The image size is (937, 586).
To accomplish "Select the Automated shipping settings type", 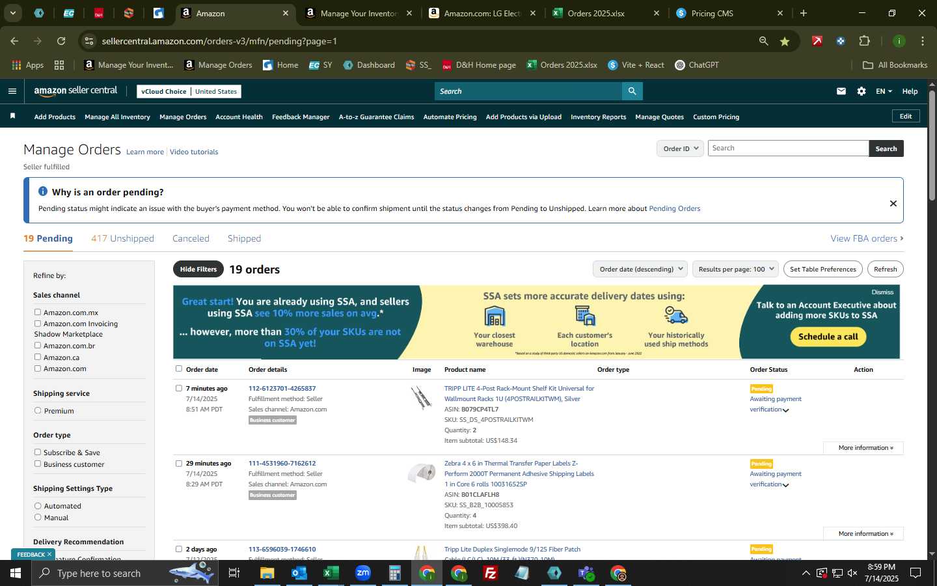I will tap(38, 505).
